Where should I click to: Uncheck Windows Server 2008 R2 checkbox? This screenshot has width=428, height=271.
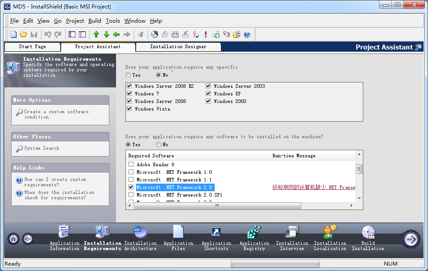pos(129,86)
